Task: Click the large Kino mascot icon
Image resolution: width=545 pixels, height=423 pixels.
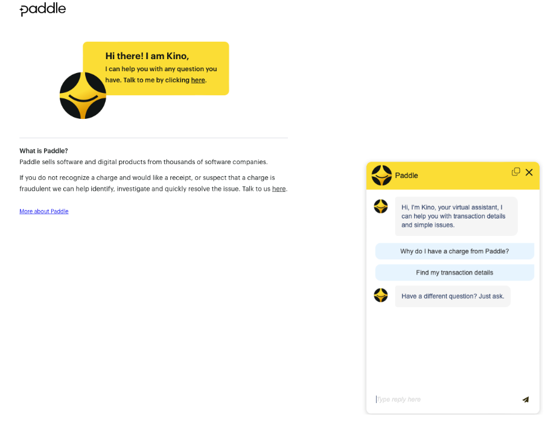Action: tap(83, 95)
